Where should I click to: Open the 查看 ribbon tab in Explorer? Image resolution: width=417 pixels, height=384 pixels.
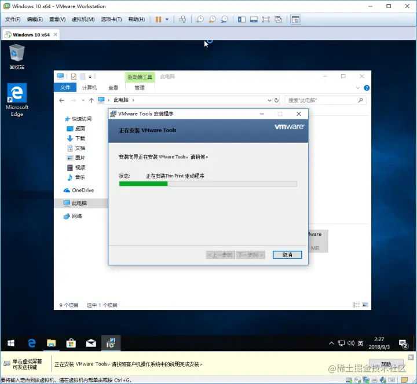114,87
